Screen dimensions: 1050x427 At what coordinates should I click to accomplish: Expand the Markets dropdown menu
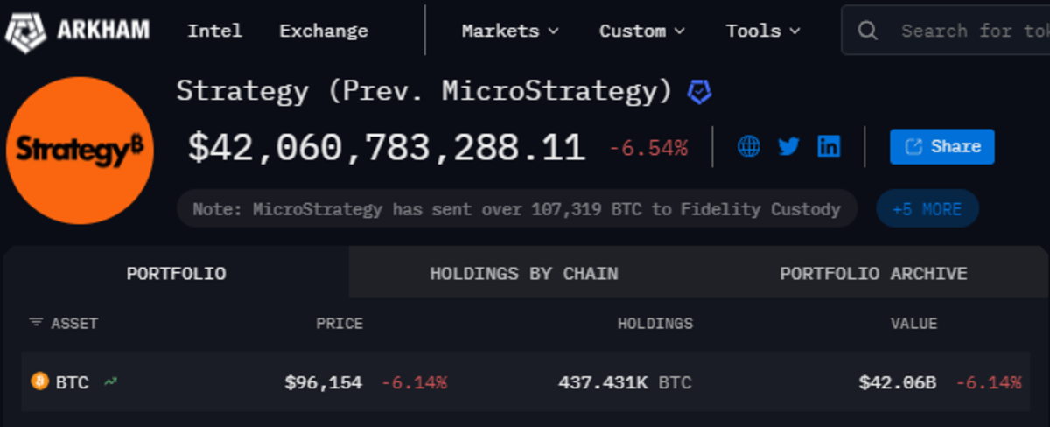(x=509, y=31)
